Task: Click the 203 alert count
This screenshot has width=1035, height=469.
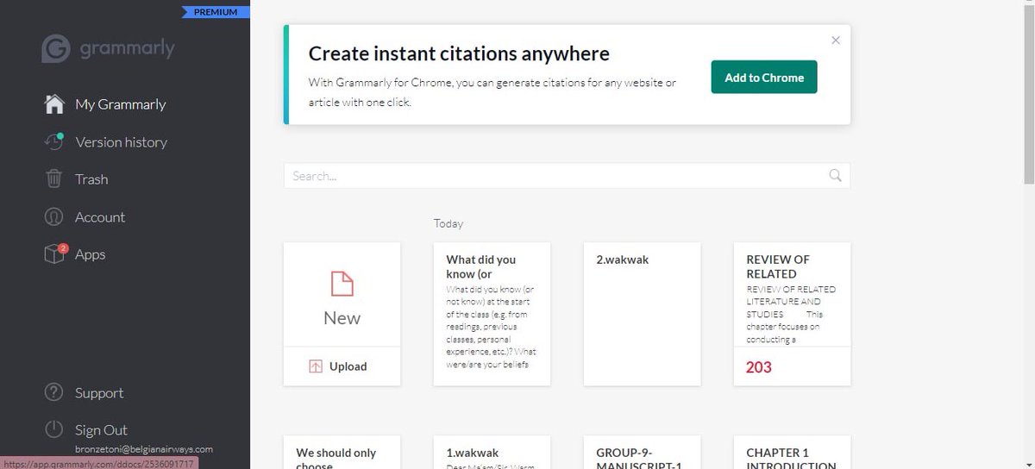Action: (x=759, y=367)
